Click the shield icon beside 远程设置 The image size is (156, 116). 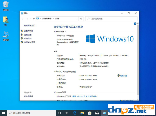22,35
